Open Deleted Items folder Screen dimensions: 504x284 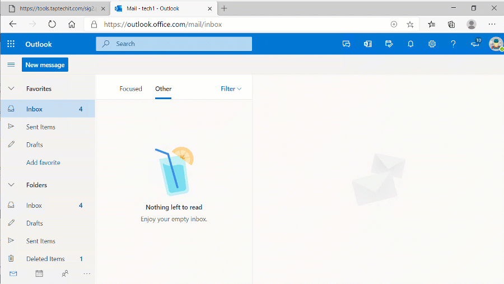[45, 259]
